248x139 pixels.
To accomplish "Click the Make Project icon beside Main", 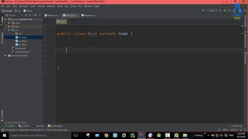I will click(203, 10).
